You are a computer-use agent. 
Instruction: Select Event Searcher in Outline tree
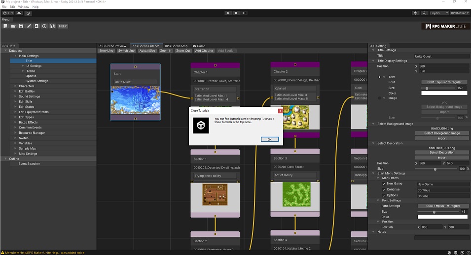pyautogui.click(x=29, y=164)
